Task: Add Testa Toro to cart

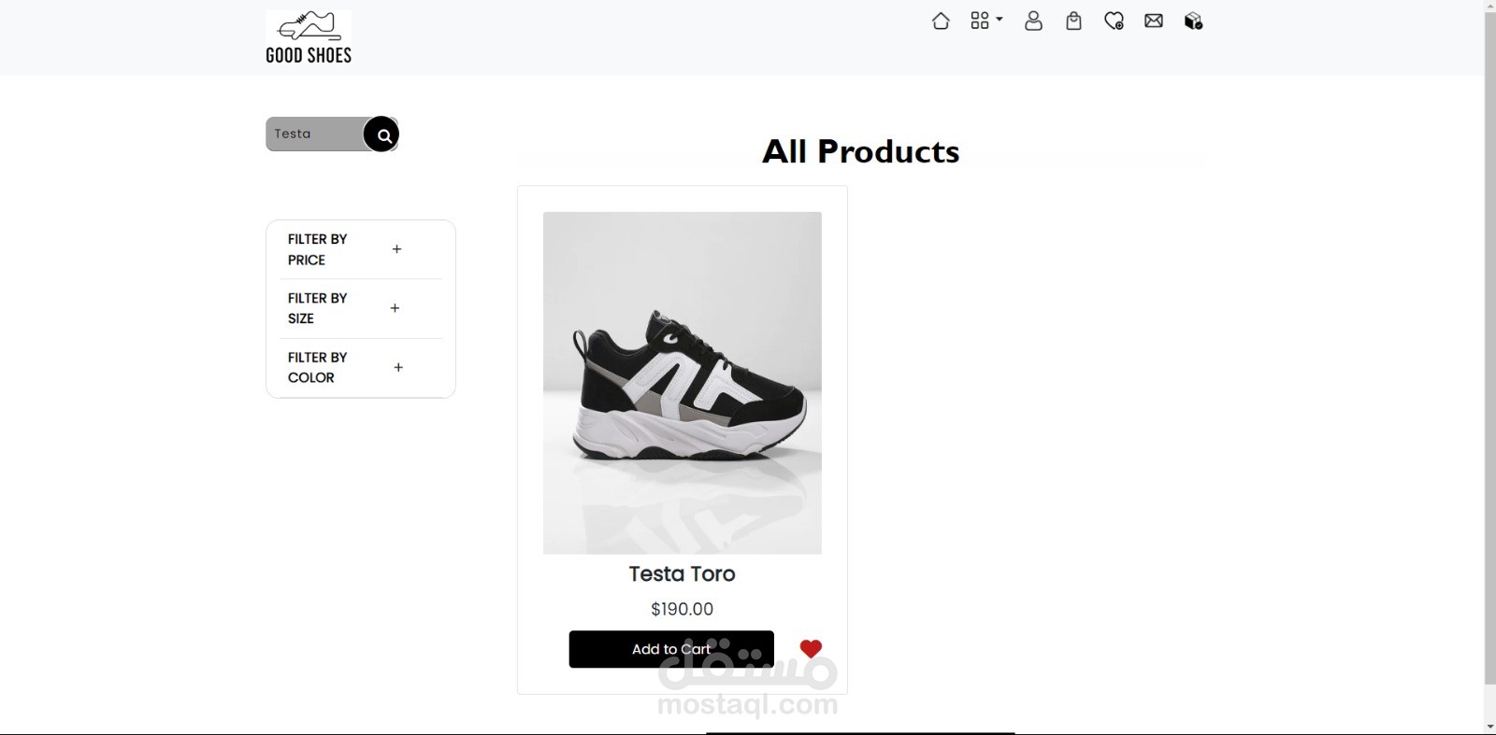Action: (x=670, y=649)
